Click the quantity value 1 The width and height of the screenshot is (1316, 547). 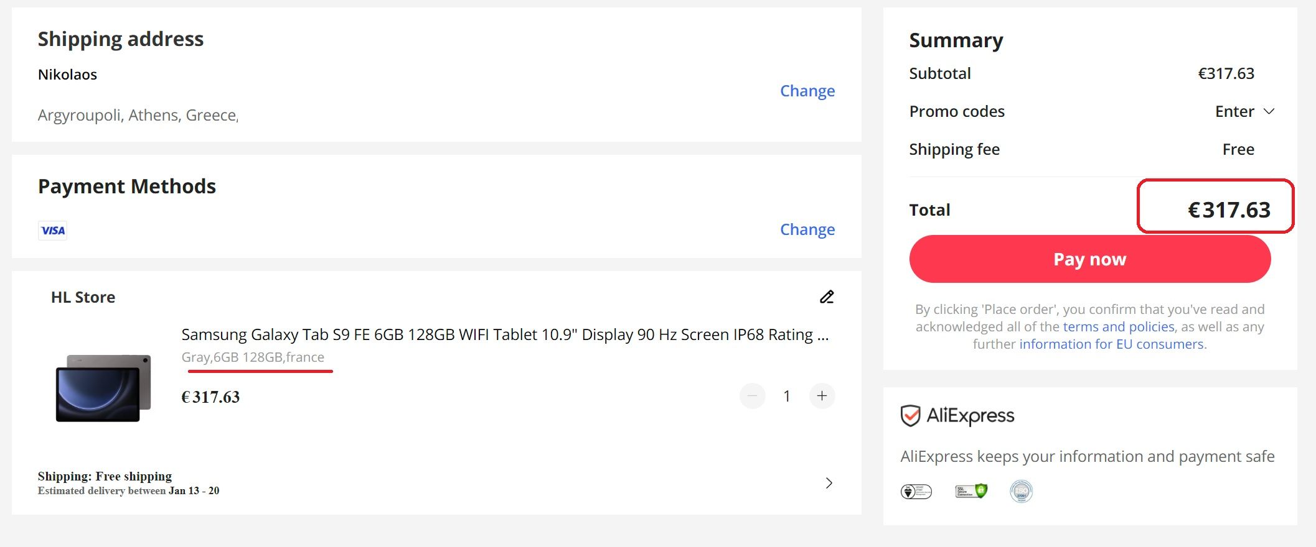pos(787,396)
